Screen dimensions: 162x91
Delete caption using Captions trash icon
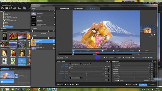pyautogui.click(x=48, y=31)
